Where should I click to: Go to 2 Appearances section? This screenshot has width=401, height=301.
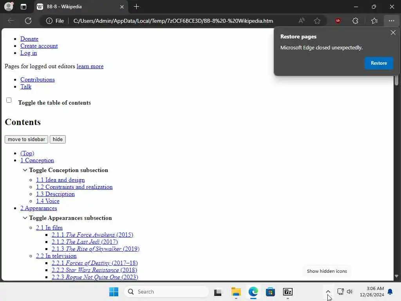point(39,209)
